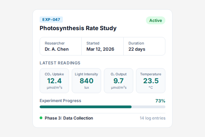Open the Temperature reading tile

click(151, 81)
